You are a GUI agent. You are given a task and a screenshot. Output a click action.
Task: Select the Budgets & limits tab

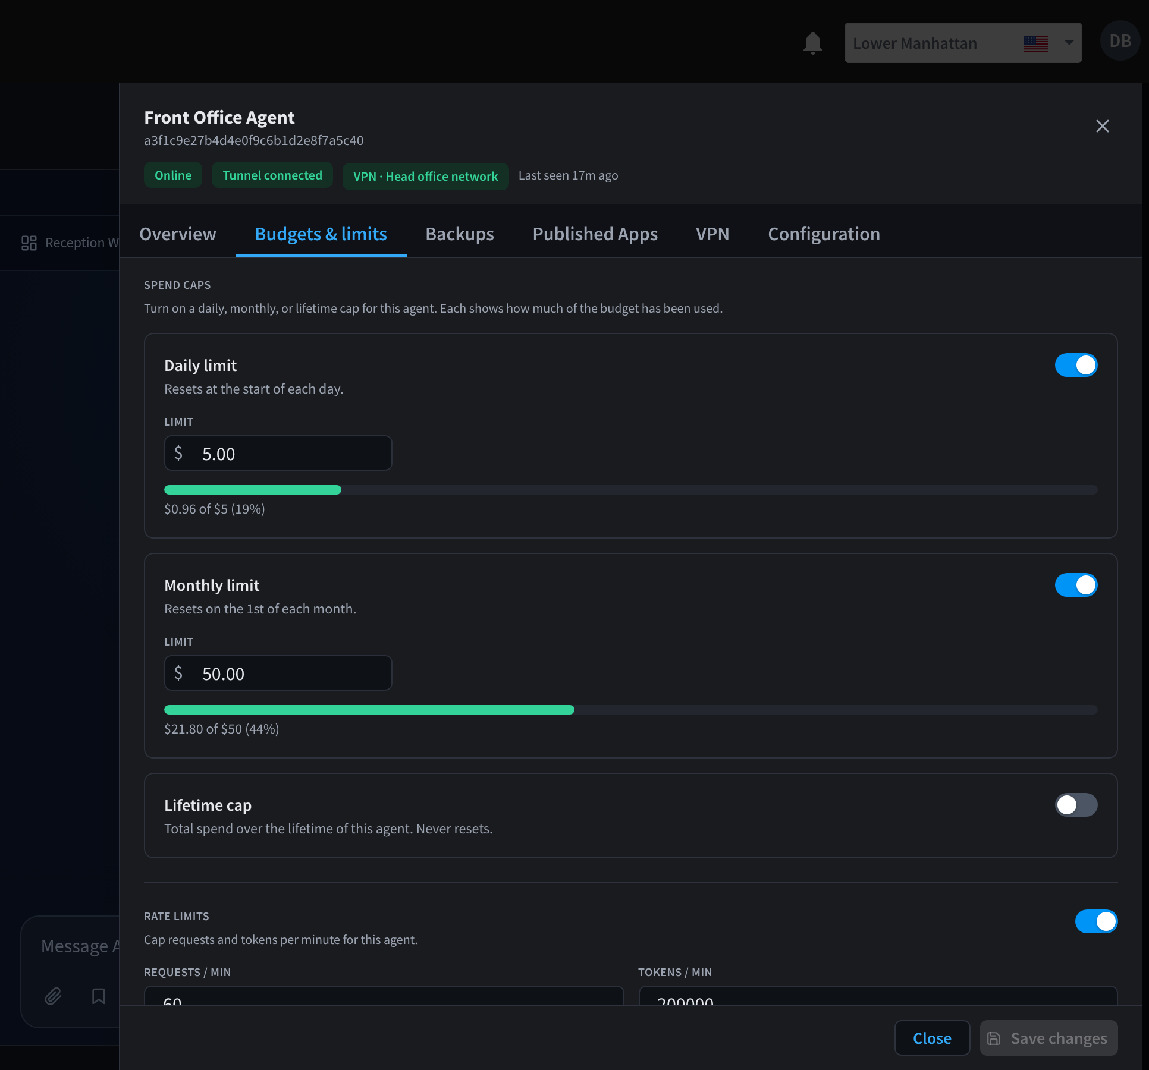pyautogui.click(x=321, y=234)
